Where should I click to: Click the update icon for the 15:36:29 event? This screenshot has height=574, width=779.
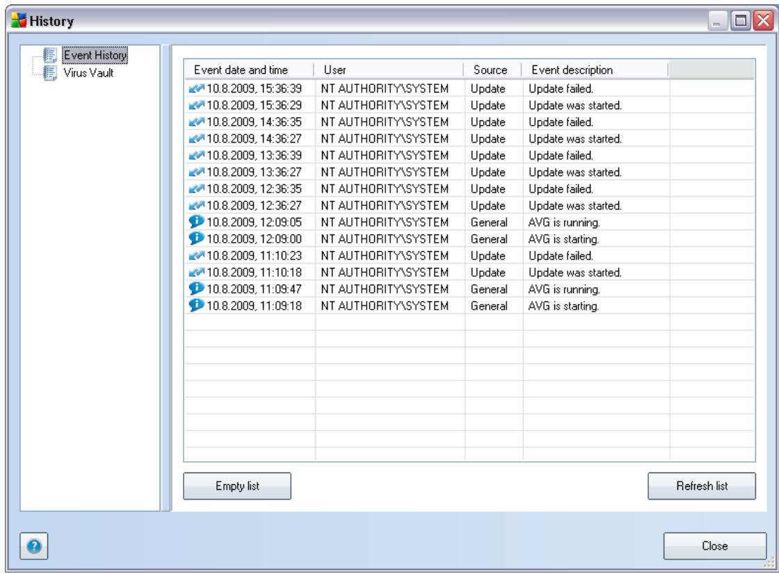click(196, 105)
